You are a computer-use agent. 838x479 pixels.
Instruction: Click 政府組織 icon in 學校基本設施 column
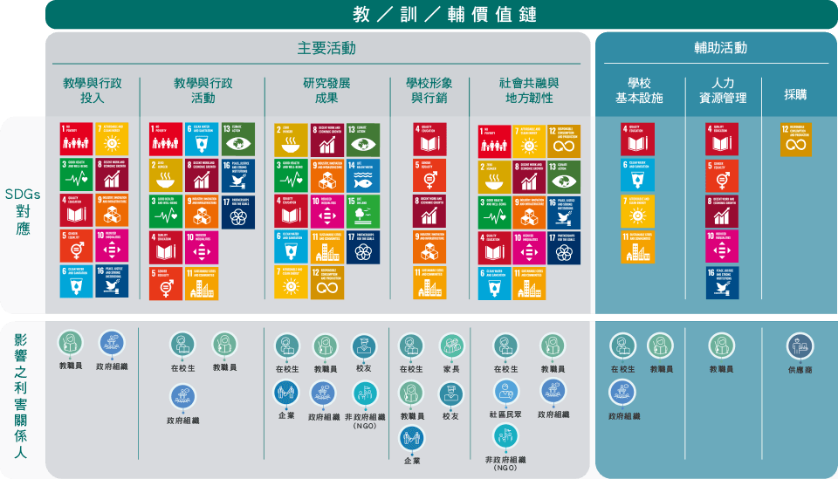(622, 393)
